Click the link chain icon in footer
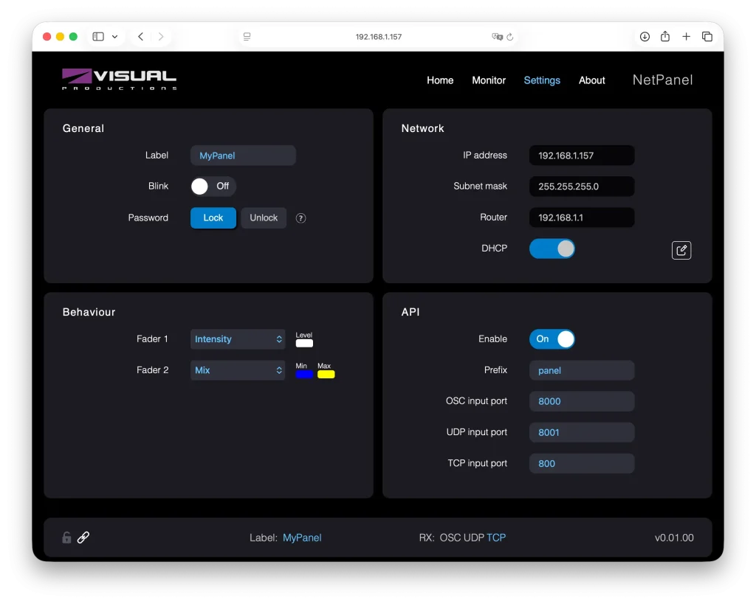The height and width of the screenshot is (604, 756). tap(83, 538)
